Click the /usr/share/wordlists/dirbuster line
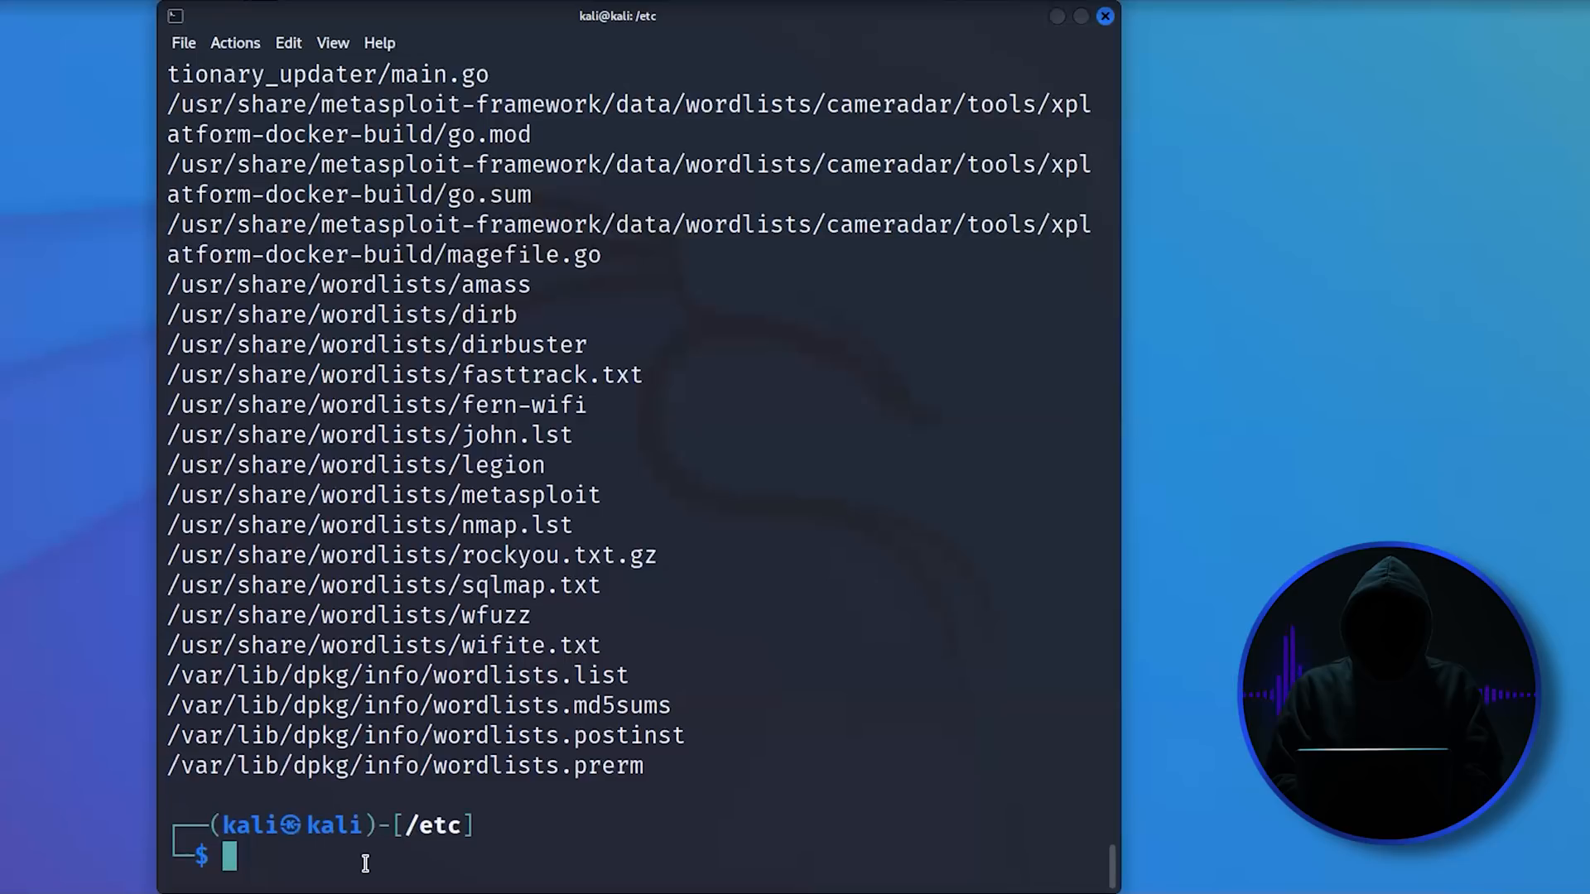This screenshot has height=894, width=1590. tap(377, 344)
